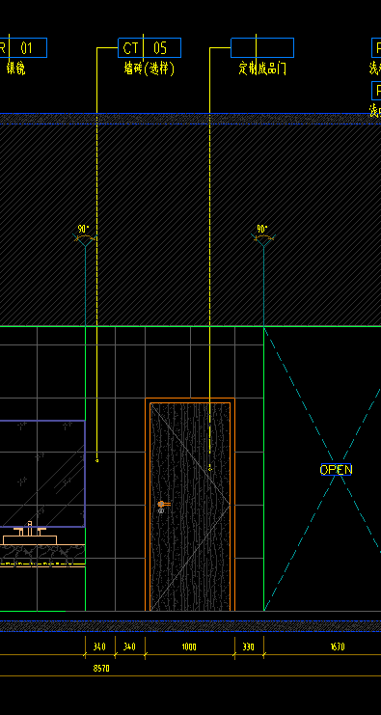The height and width of the screenshot is (715, 381).
Task: Select the CT 05 material tag
Action: 150,48
